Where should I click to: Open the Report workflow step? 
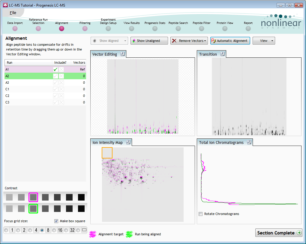point(248,28)
